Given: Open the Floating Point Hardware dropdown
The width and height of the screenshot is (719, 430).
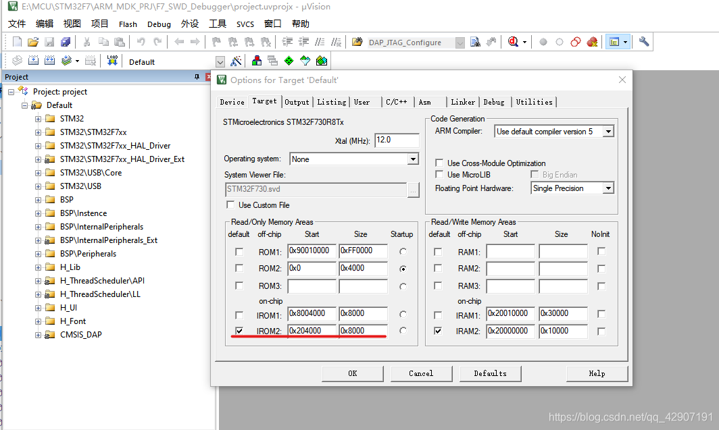Looking at the screenshot, I should pyautogui.click(x=608, y=188).
